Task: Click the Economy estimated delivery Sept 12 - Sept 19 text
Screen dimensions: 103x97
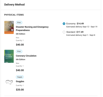Action: (82, 27)
